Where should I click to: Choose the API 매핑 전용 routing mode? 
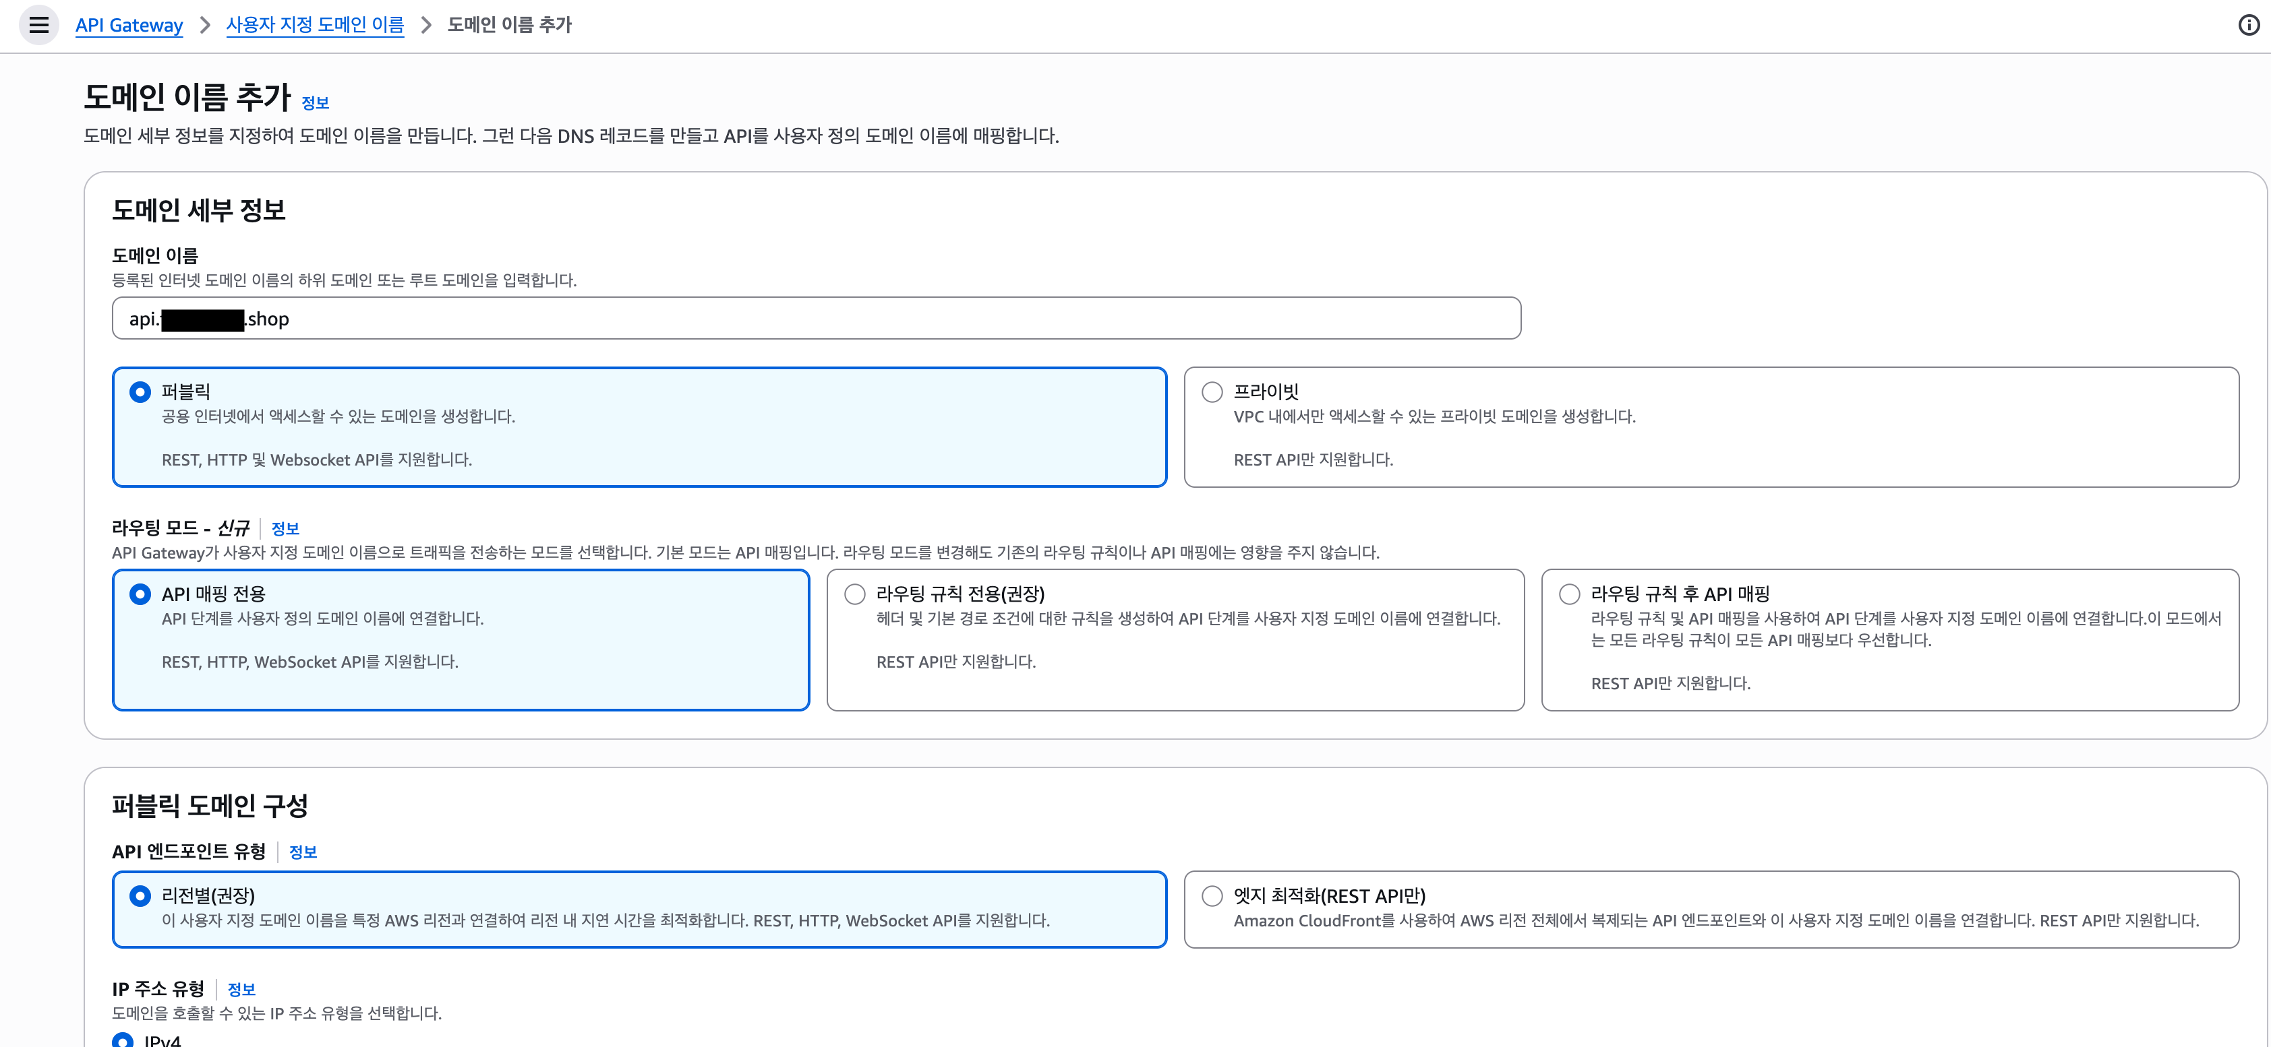(x=140, y=594)
